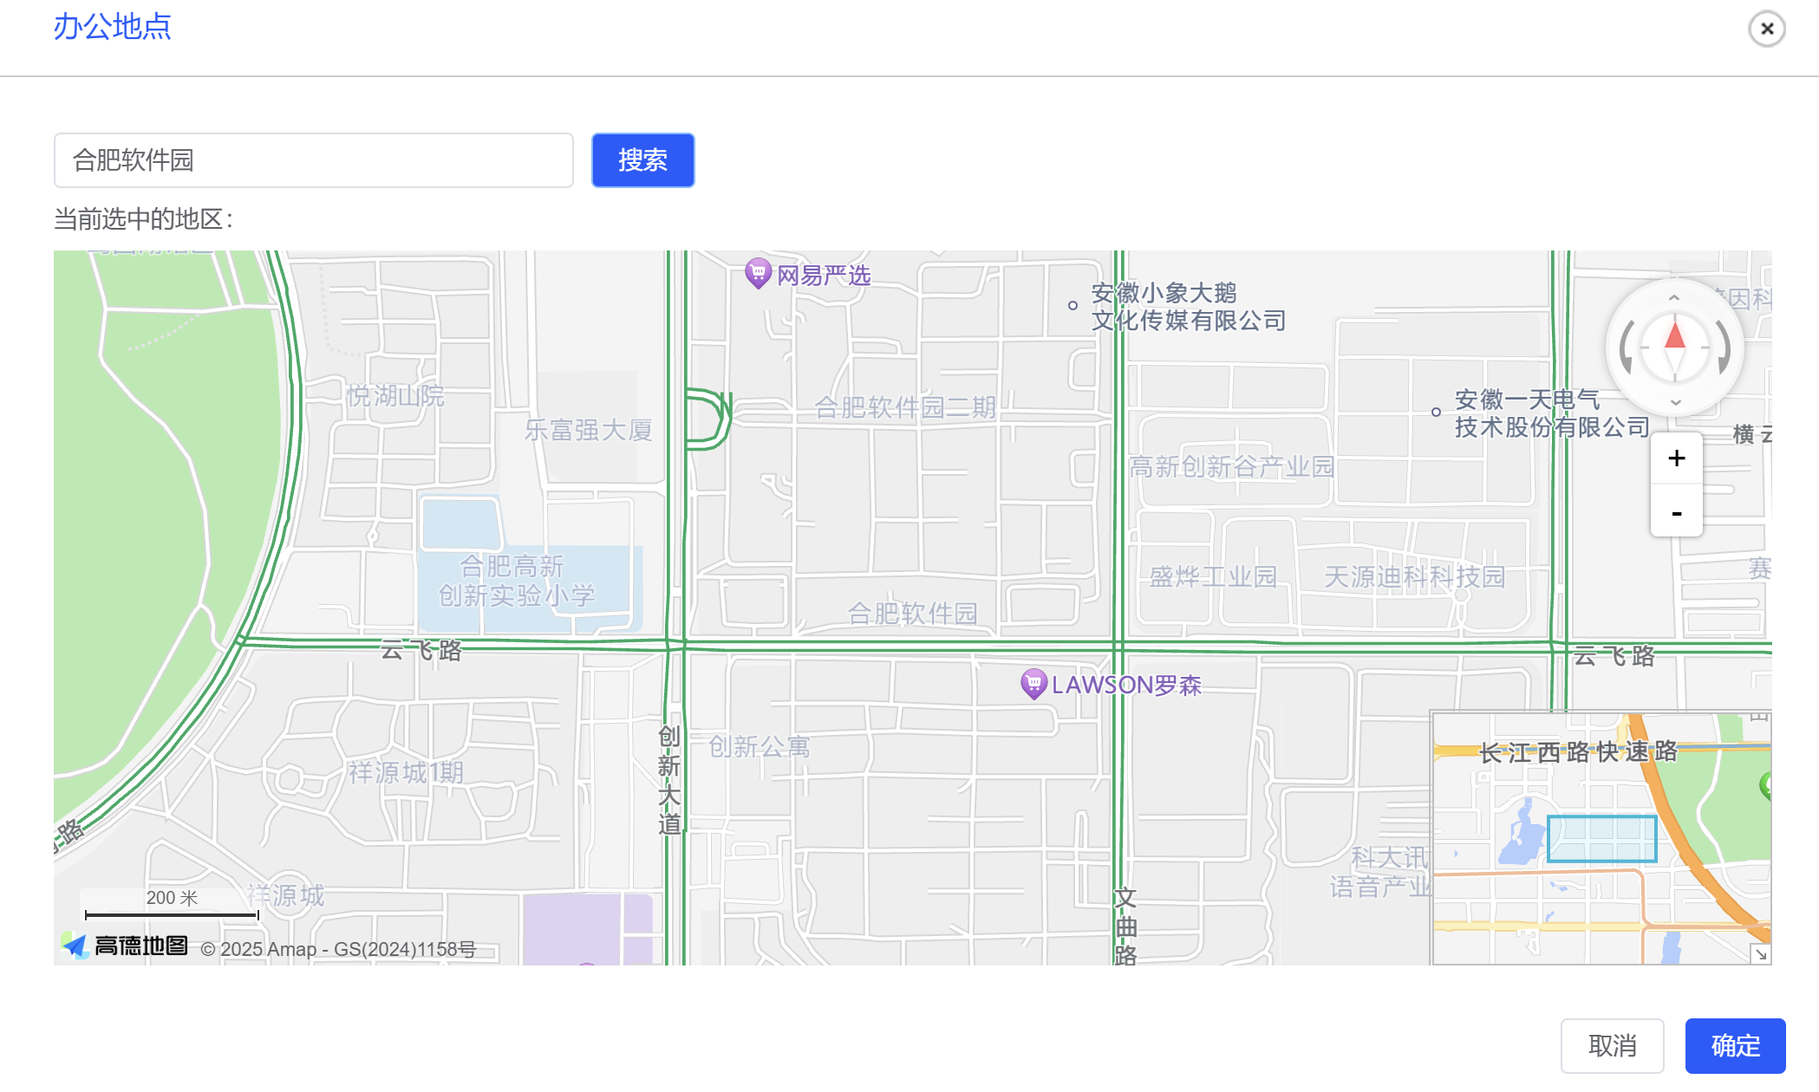1819x1092 pixels.
Task: Reset orientation via red compass needle
Action: pos(1674,338)
